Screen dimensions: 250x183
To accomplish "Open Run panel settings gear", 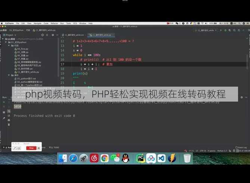I will coord(242,97).
